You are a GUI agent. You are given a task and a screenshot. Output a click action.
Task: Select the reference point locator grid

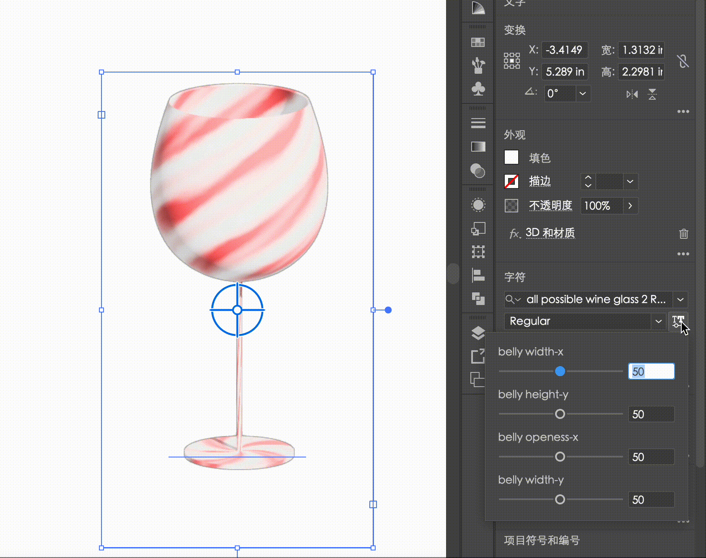pos(512,61)
